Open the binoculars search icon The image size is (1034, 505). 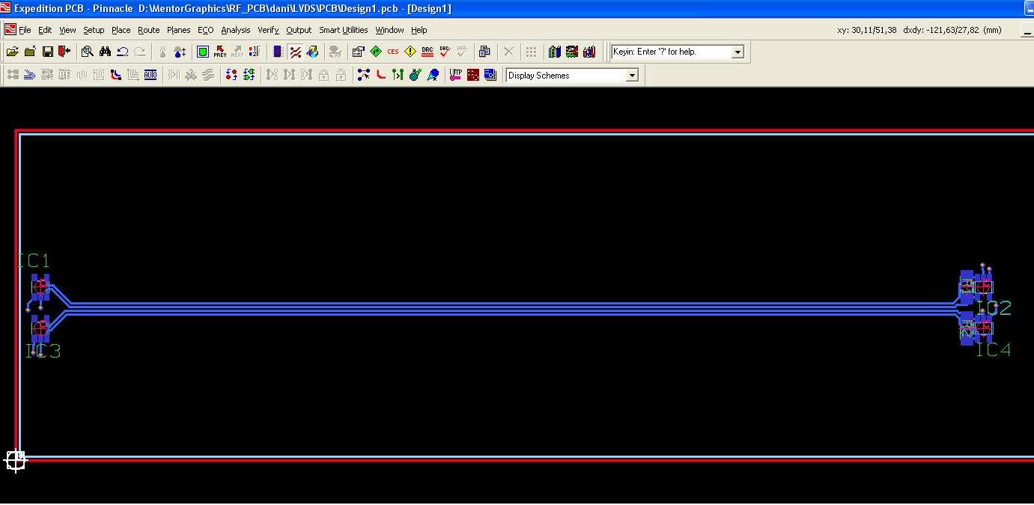(105, 52)
